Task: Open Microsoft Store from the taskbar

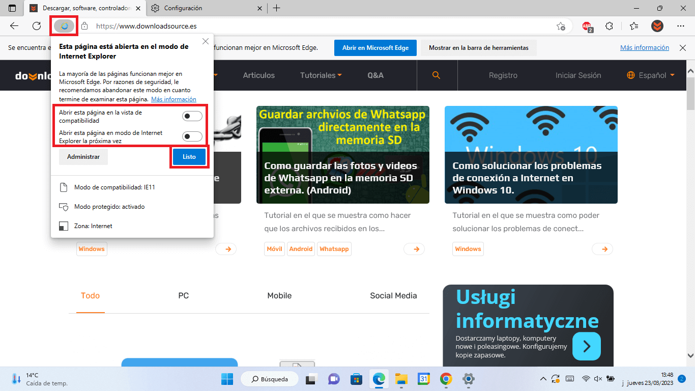Action: coord(357,379)
